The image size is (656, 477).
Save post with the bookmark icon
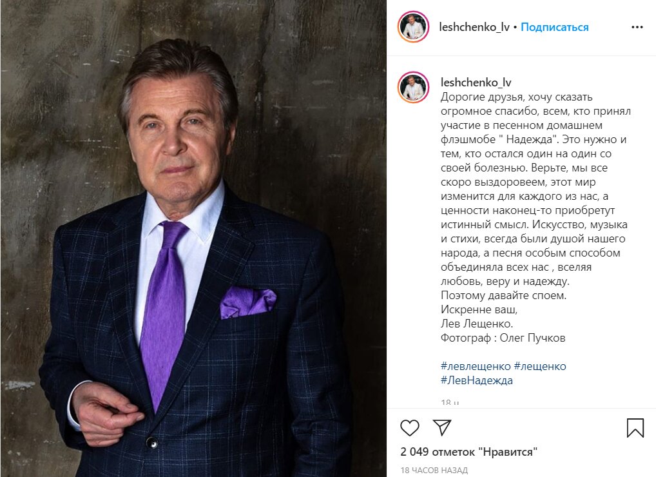point(635,428)
